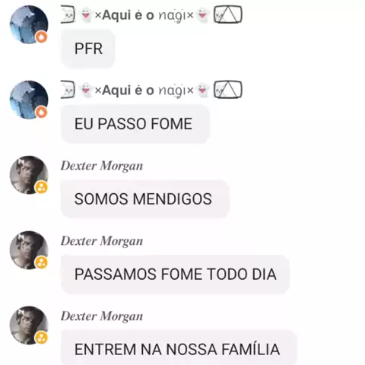Select the PFR message bubble
Screen dimensions: 365x365
click(x=88, y=49)
